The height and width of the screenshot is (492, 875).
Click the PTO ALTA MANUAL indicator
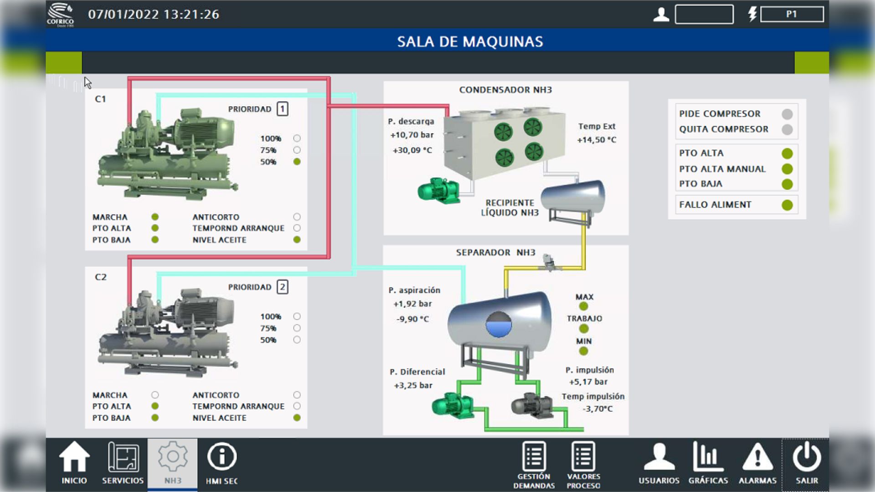point(787,169)
